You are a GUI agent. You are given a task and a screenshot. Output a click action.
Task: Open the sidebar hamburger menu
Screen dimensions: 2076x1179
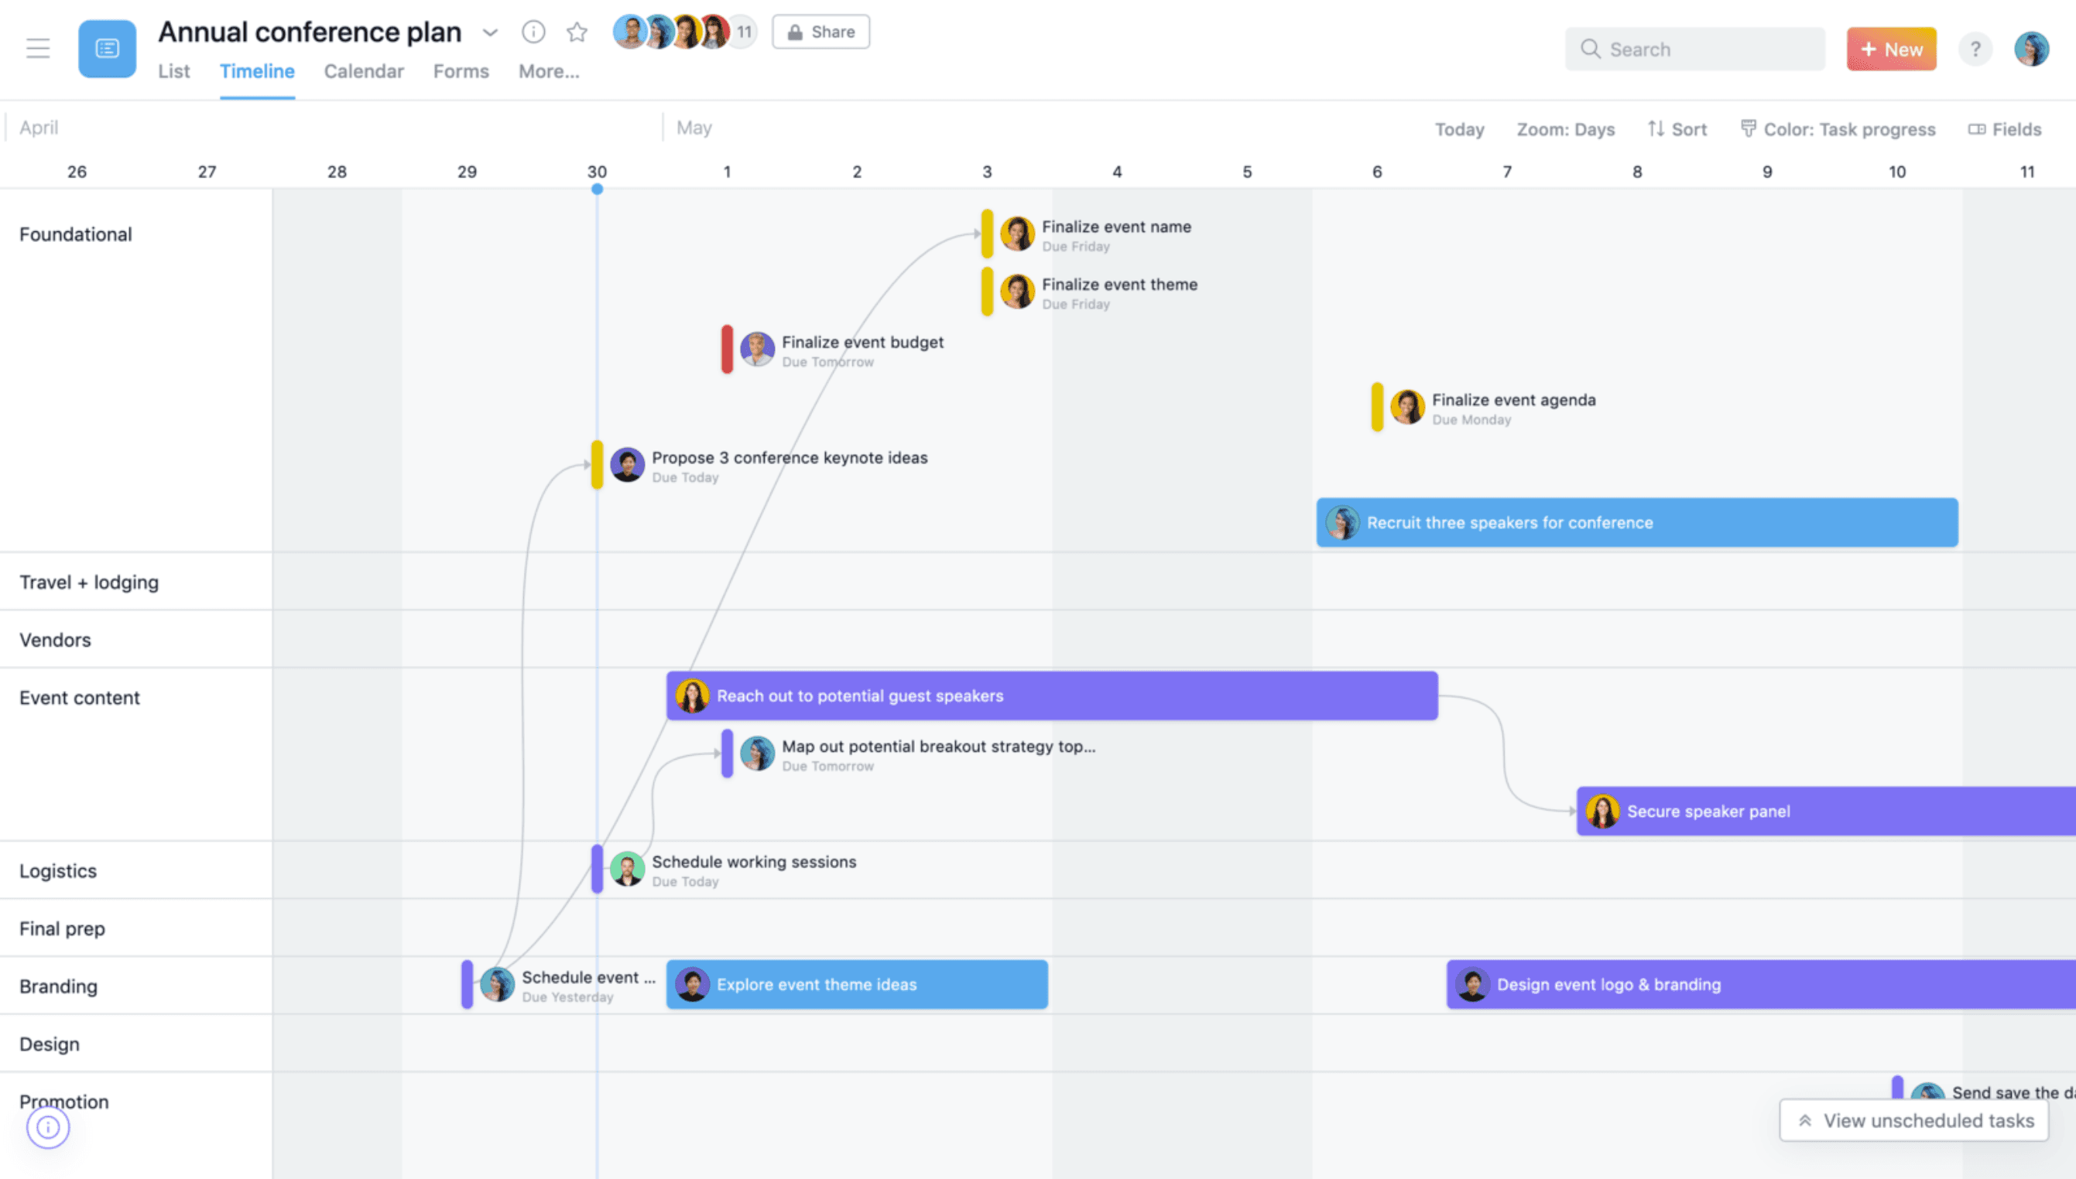coord(37,49)
